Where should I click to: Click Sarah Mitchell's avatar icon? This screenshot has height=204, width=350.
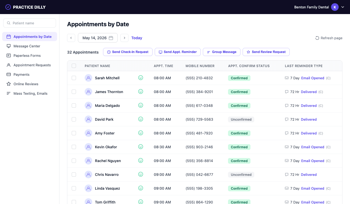tap(88, 78)
